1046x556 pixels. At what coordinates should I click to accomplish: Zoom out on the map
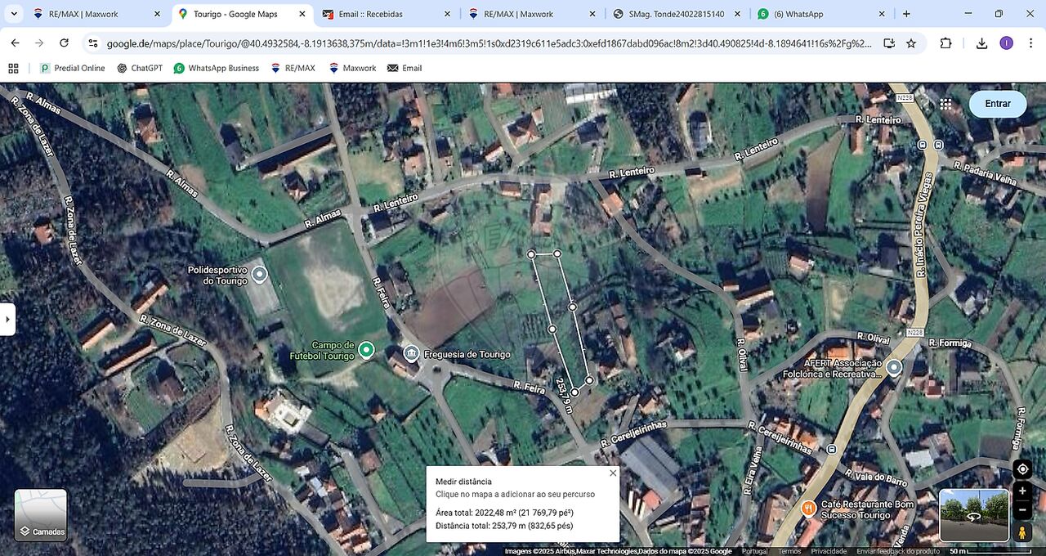1022,511
